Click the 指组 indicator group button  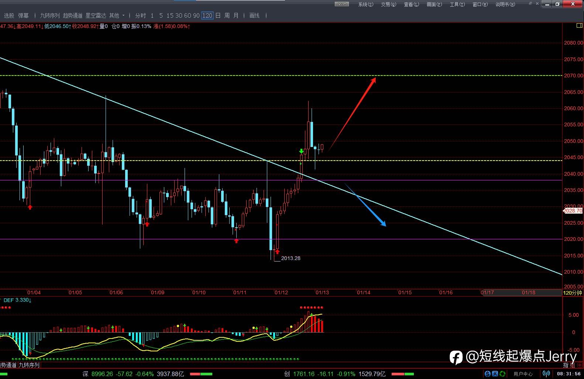click(x=569, y=365)
